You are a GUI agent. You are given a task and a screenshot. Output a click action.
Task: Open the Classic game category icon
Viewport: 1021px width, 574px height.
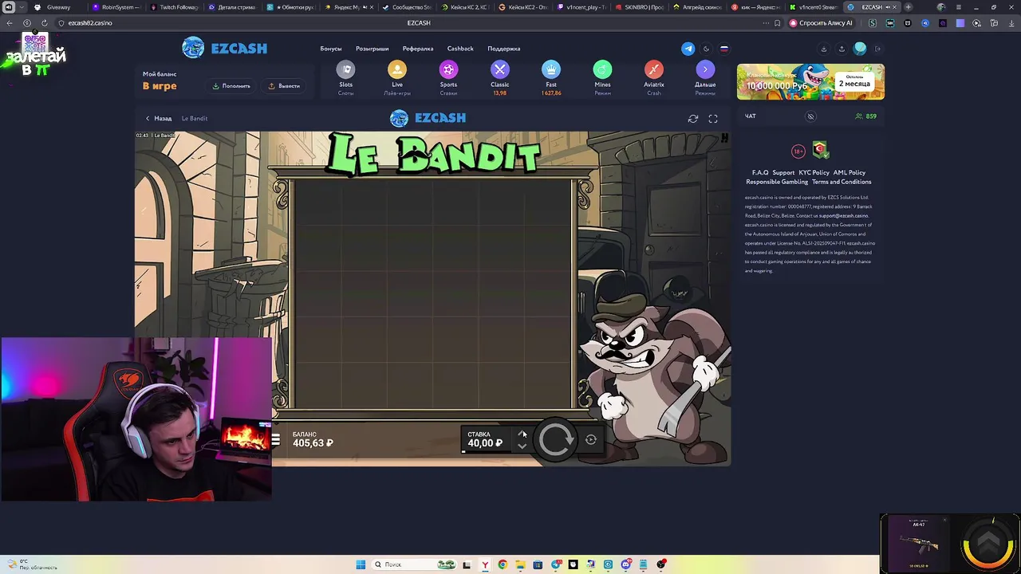[x=500, y=70]
